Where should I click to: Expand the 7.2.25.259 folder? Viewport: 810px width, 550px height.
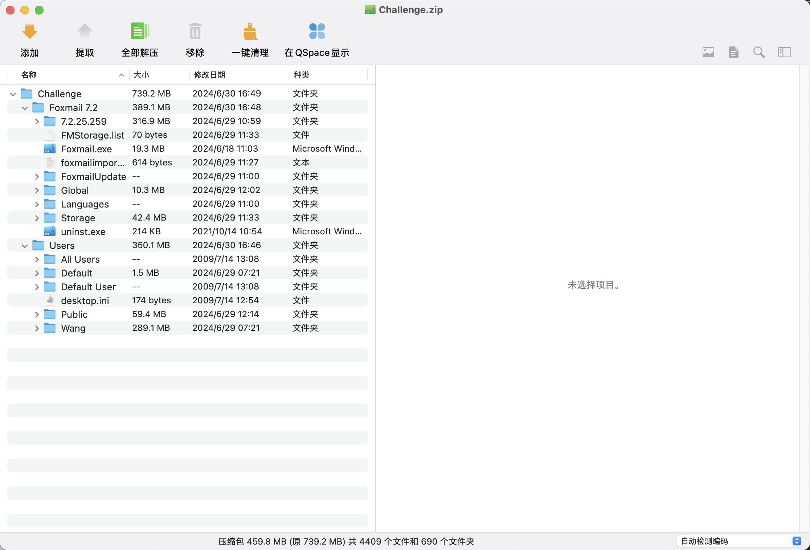coord(37,122)
